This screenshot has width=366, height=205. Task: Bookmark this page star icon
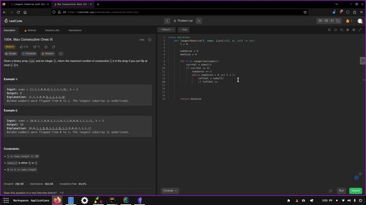pyautogui.click(x=305, y=12)
